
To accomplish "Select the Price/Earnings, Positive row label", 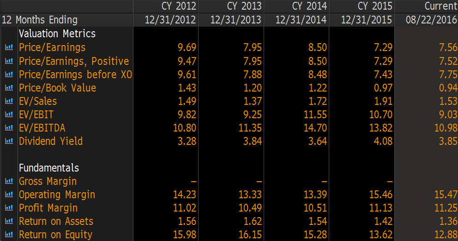I will (73, 61).
